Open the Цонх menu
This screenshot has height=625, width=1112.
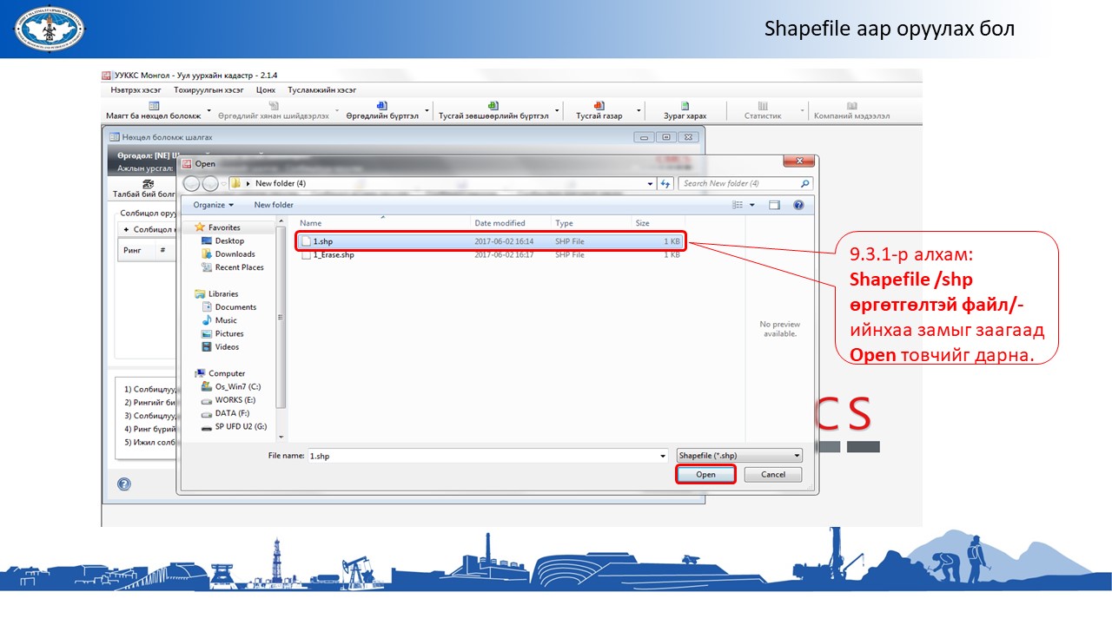coord(266,90)
